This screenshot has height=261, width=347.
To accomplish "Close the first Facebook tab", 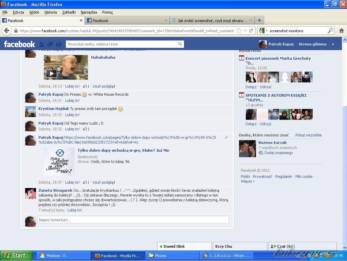I will pyautogui.click(x=81, y=20).
